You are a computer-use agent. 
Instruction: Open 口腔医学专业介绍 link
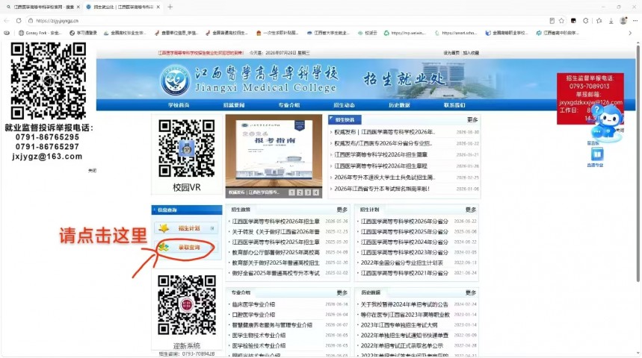click(x=253, y=315)
